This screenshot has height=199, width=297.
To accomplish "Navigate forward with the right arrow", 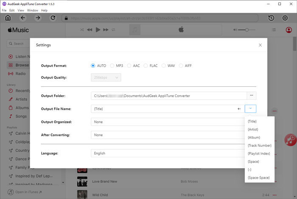I will 38,18.
